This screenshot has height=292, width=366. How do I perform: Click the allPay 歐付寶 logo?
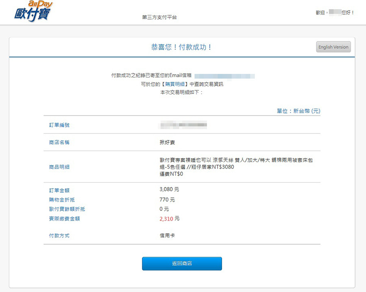[x=33, y=11]
